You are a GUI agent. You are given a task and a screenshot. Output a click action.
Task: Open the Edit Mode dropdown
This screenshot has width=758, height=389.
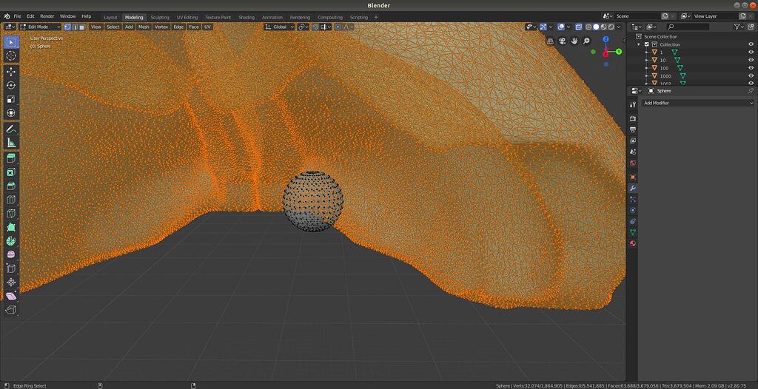(41, 27)
